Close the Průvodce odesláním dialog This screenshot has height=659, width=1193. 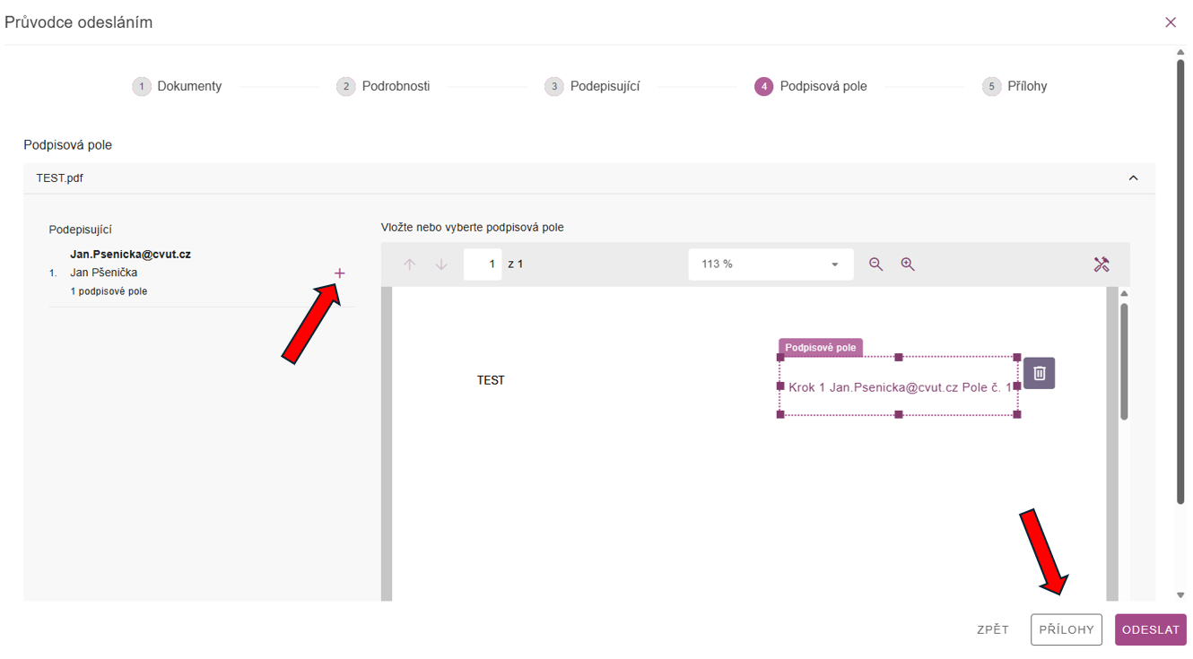coord(1170,22)
